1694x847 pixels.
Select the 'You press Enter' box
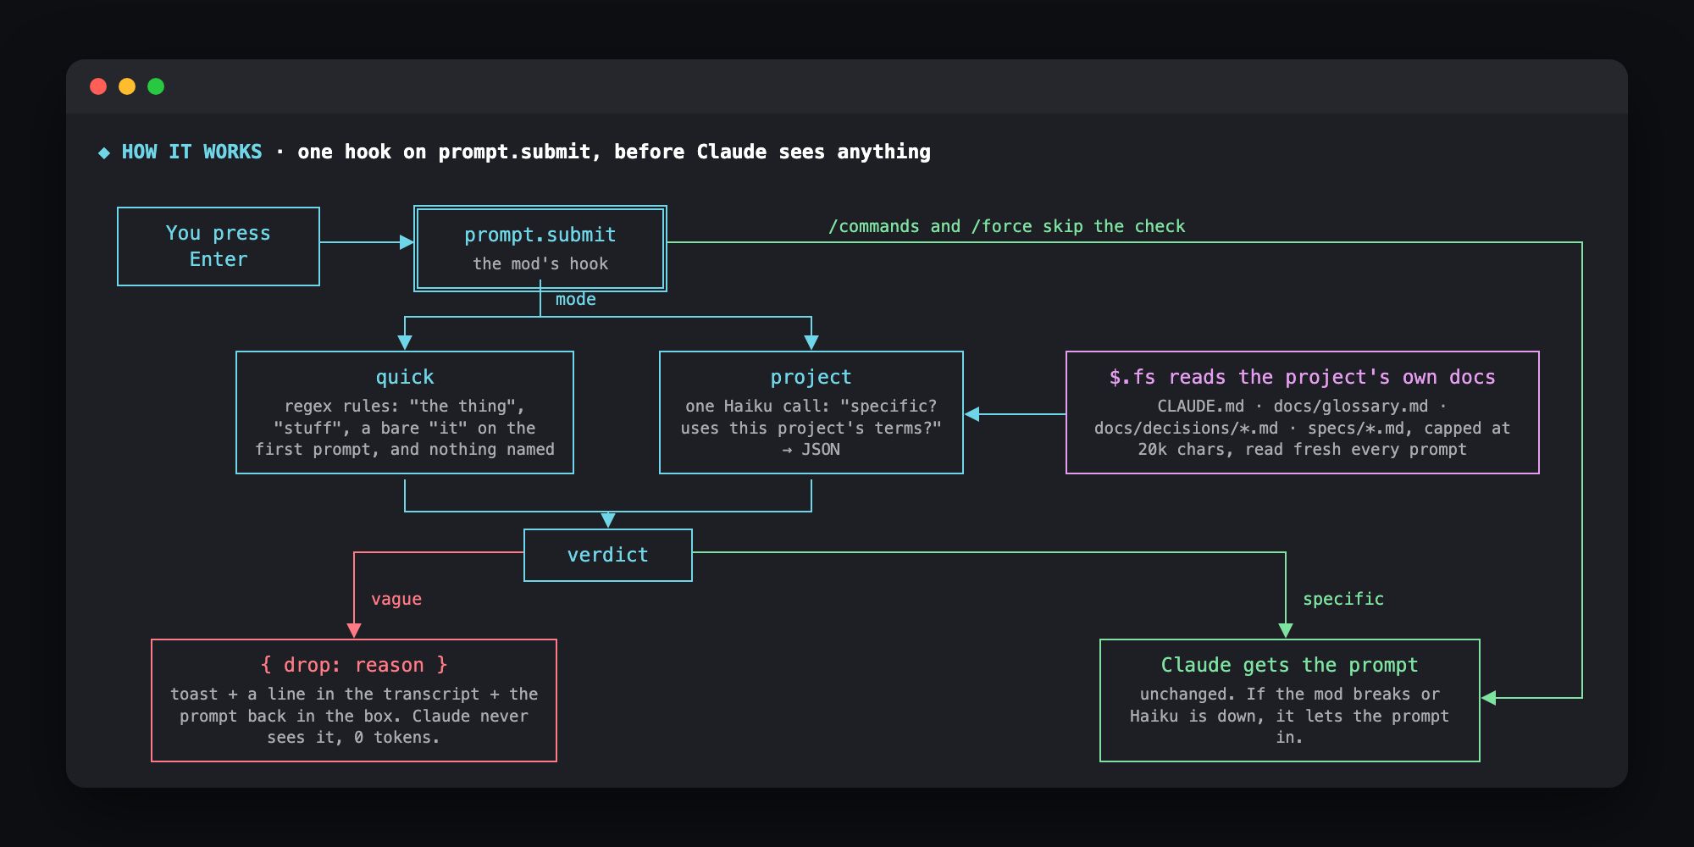click(219, 246)
